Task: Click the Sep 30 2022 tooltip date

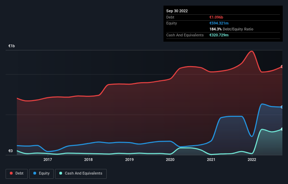Action: [177, 11]
